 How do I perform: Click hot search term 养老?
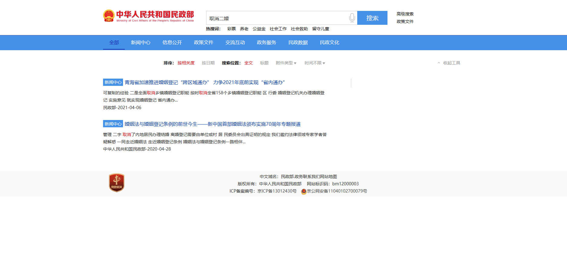pos(244,29)
